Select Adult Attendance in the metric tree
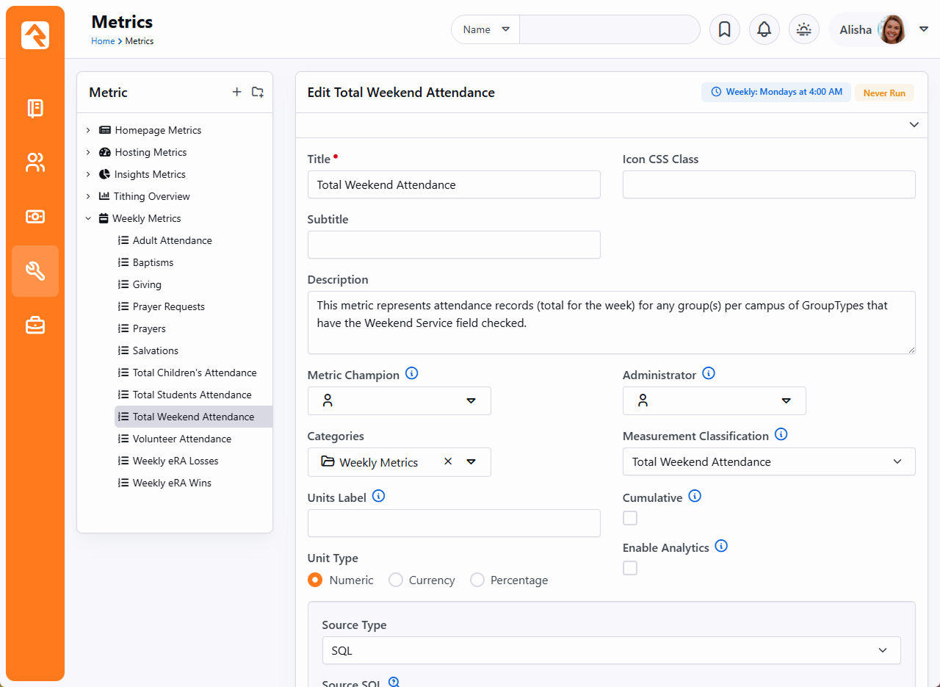 (x=172, y=240)
